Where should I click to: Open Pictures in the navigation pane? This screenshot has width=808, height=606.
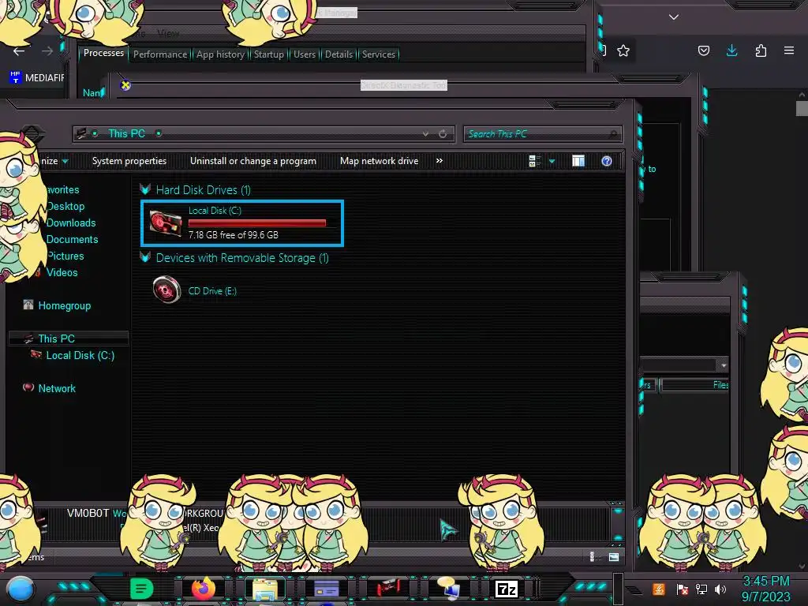point(65,256)
